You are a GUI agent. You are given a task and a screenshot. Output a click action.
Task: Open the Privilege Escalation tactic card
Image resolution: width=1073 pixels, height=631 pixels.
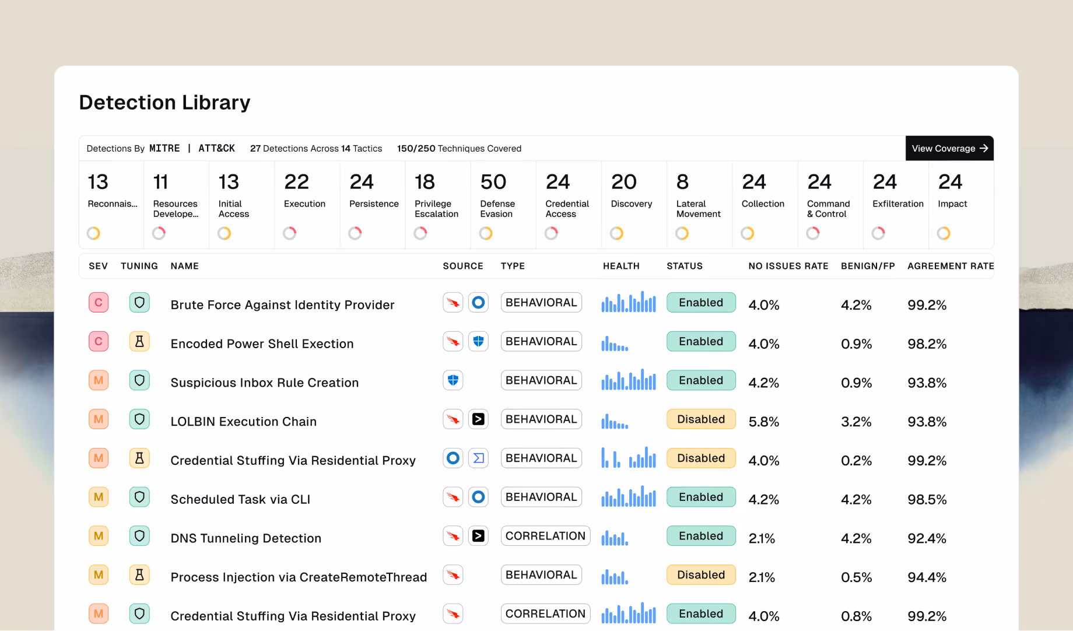(x=438, y=205)
